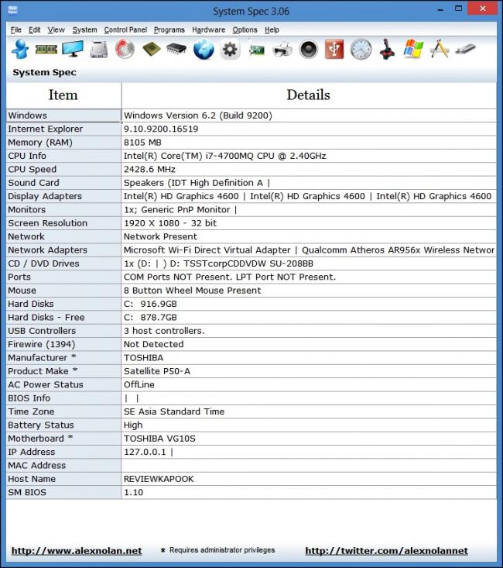Open the hard disk drive icon
Viewport: 503px width, 568px height.
click(99, 50)
